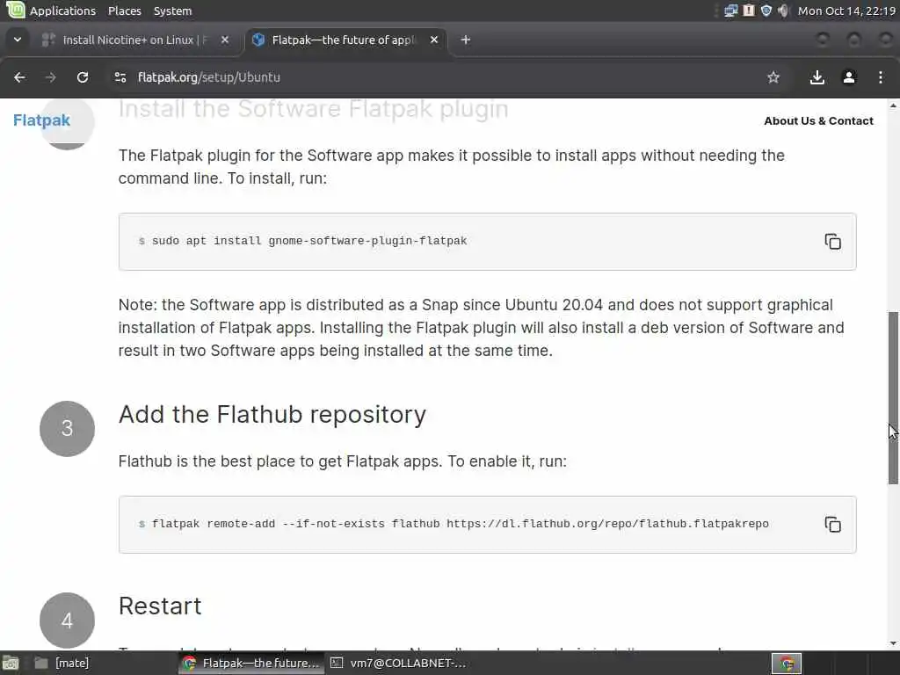Image resolution: width=900 pixels, height=675 pixels.
Task: Reload the current page
Action: tap(83, 77)
